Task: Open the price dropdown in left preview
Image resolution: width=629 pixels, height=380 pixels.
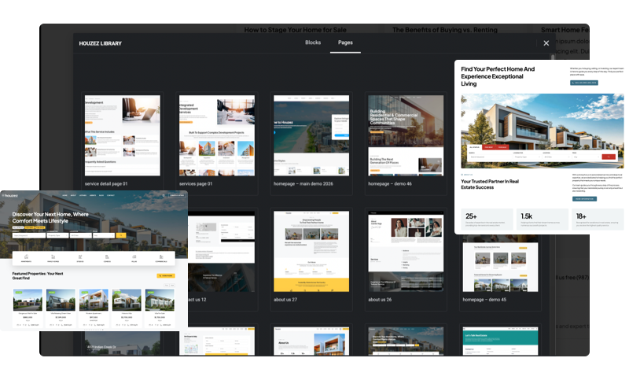Action: (x=104, y=235)
